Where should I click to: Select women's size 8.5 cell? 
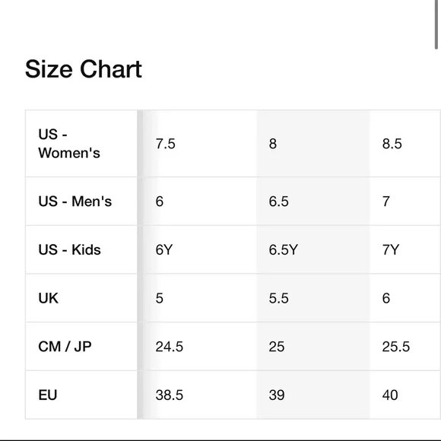405,144
